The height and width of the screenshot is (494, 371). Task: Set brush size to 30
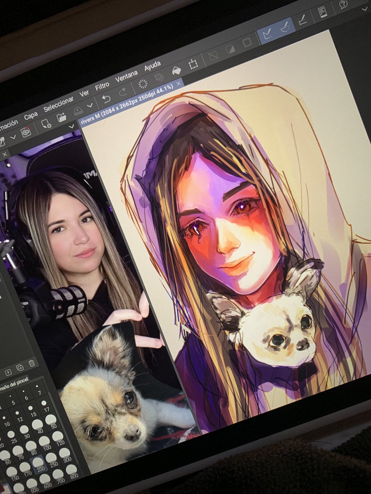click(25, 431)
